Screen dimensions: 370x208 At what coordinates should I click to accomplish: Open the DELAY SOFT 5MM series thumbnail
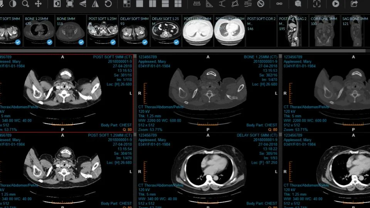(134, 31)
